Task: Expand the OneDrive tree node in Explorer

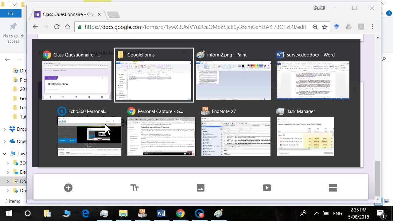Action: click(x=5, y=142)
